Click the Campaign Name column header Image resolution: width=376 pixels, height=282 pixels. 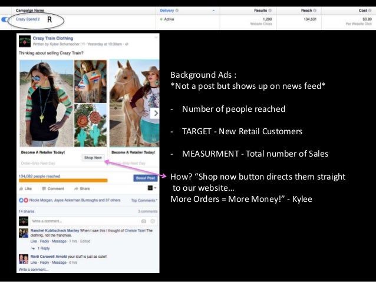click(x=29, y=10)
